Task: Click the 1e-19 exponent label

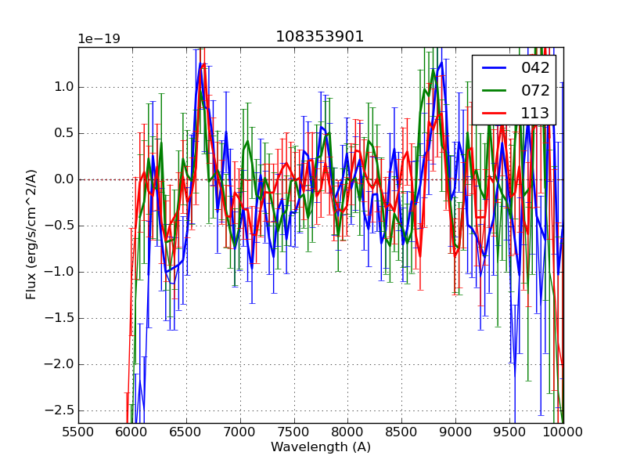Action: [x=99, y=39]
